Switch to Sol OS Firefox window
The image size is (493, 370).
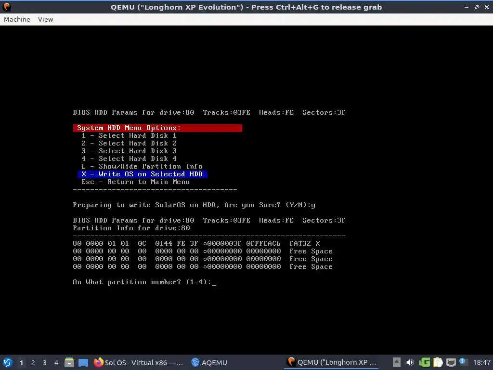[139, 362]
